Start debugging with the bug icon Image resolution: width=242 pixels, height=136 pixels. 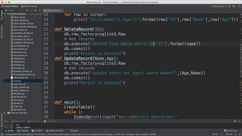click(x=234, y=6)
